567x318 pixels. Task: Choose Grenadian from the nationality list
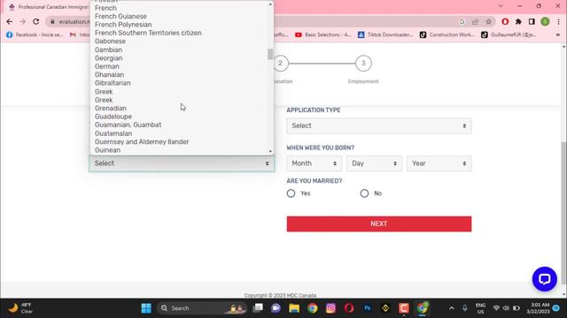pyautogui.click(x=110, y=108)
